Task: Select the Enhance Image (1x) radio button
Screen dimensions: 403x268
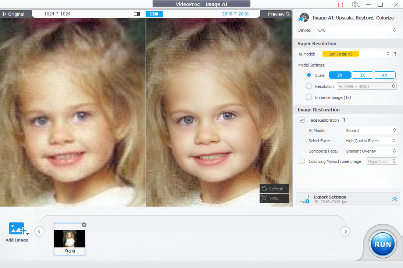Action: tap(309, 97)
